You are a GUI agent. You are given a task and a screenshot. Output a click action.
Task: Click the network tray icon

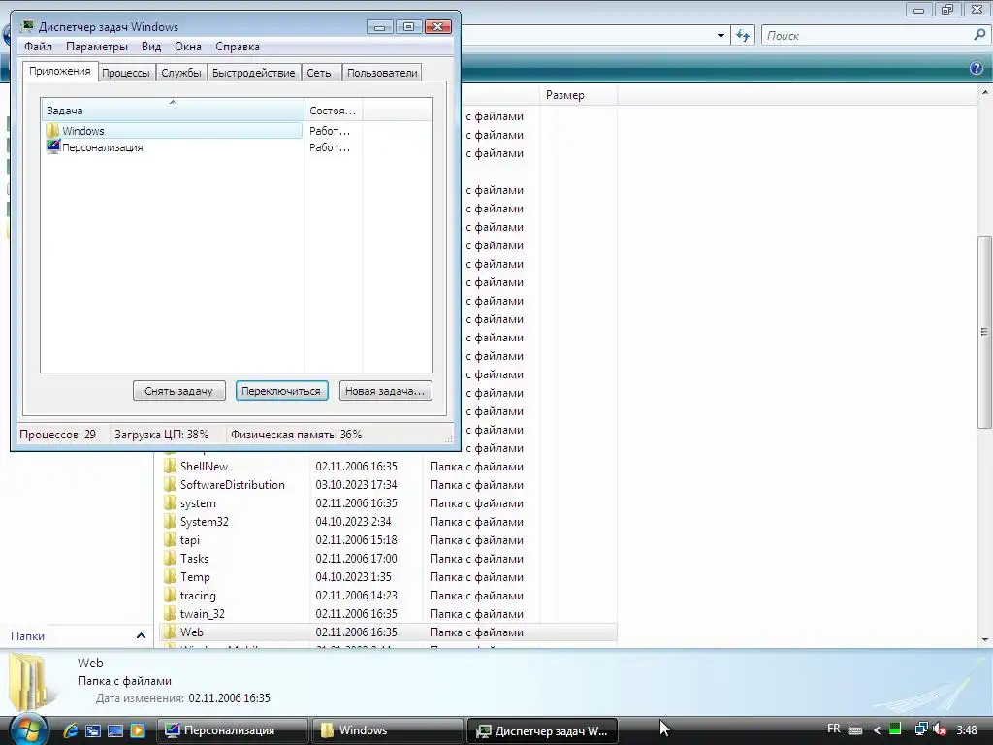921,729
